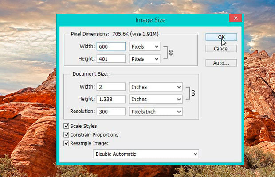The height and width of the screenshot is (177, 275).
Task: Open the pixel Width units dropdown
Action: (x=144, y=46)
